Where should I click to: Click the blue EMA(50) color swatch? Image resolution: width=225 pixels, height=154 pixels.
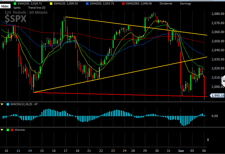[87, 4]
